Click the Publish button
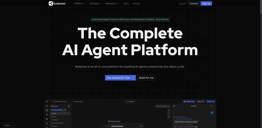262x128 pixels. point(211,101)
